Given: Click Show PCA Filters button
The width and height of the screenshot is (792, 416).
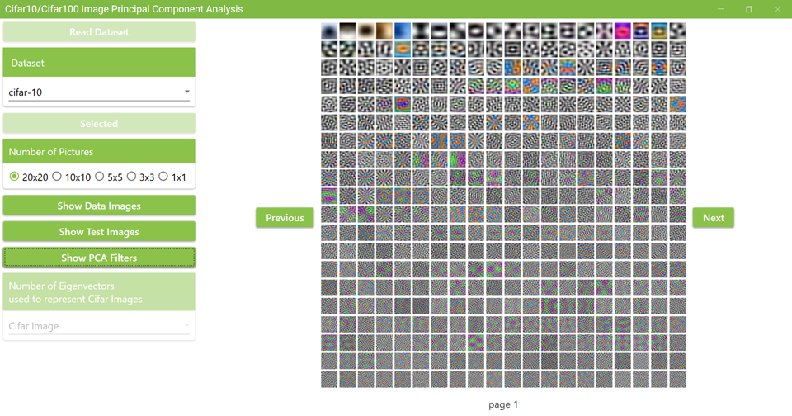Looking at the screenshot, I should [99, 258].
